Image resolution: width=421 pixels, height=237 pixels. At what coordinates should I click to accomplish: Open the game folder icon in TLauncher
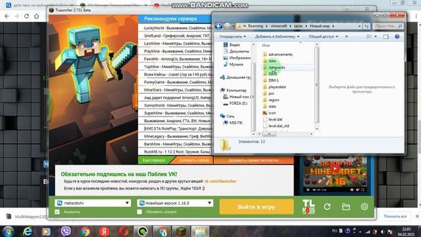[x=346, y=207]
